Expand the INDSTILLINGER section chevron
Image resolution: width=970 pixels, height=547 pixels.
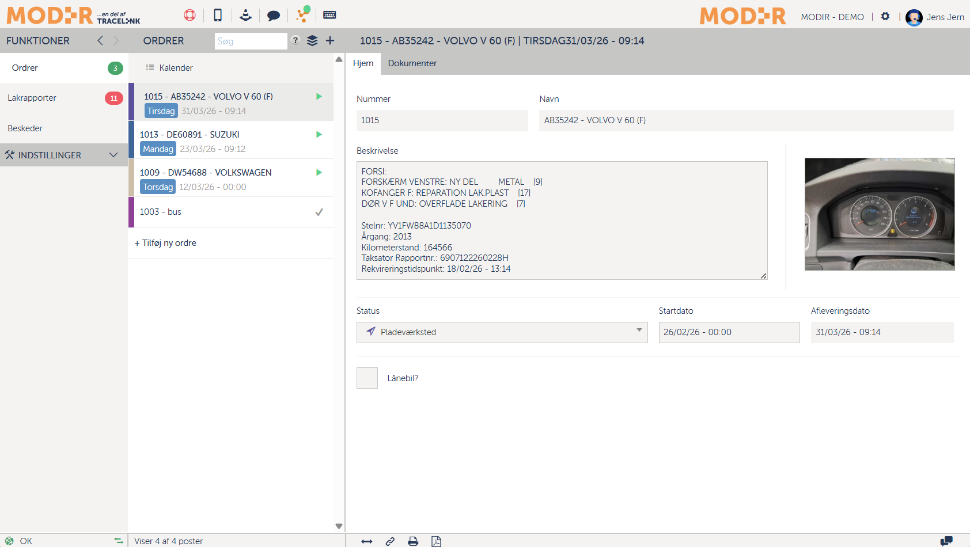pos(113,155)
